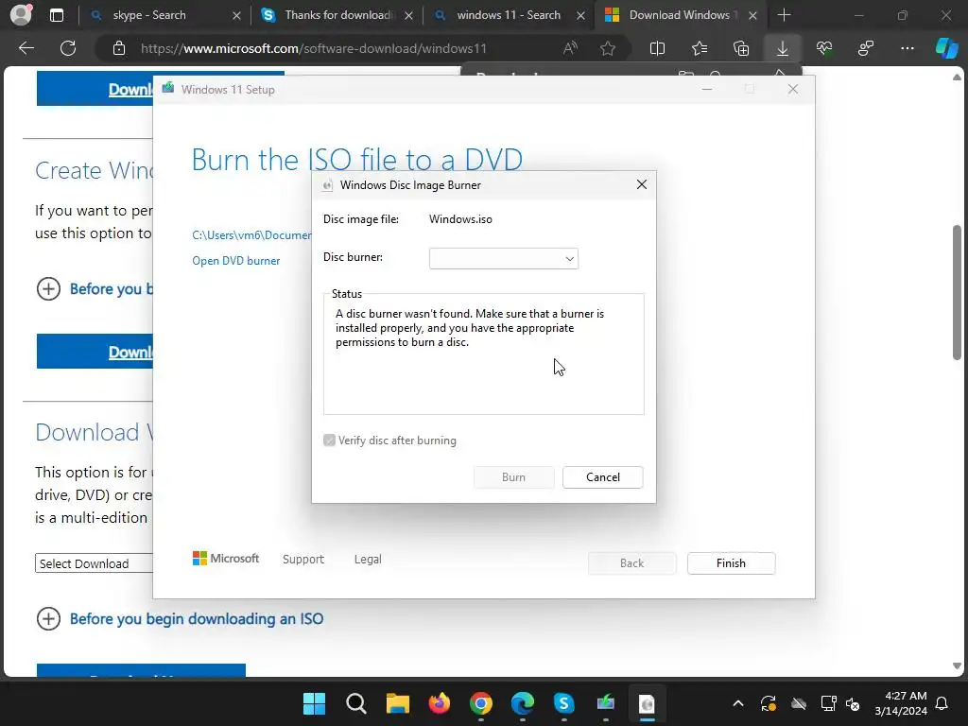This screenshot has height=726, width=968.
Task: Click the scrollbar down arrow on webpage
Action: point(957,665)
